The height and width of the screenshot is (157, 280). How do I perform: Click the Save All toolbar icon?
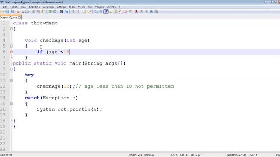coord(12,11)
